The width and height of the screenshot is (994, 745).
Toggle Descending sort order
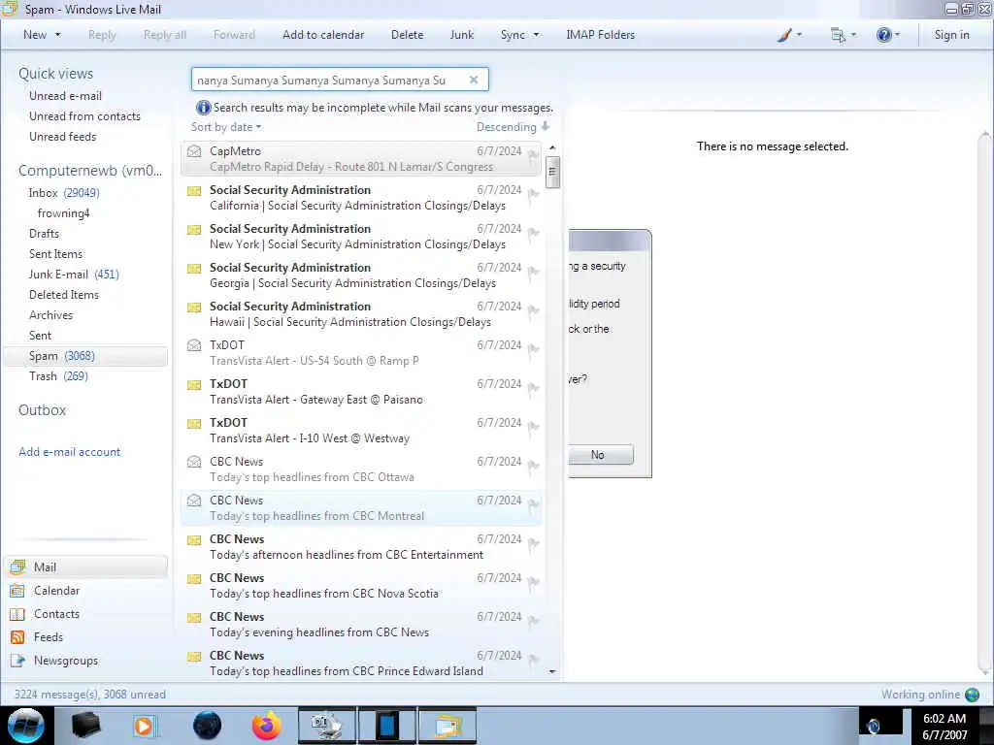(x=513, y=127)
